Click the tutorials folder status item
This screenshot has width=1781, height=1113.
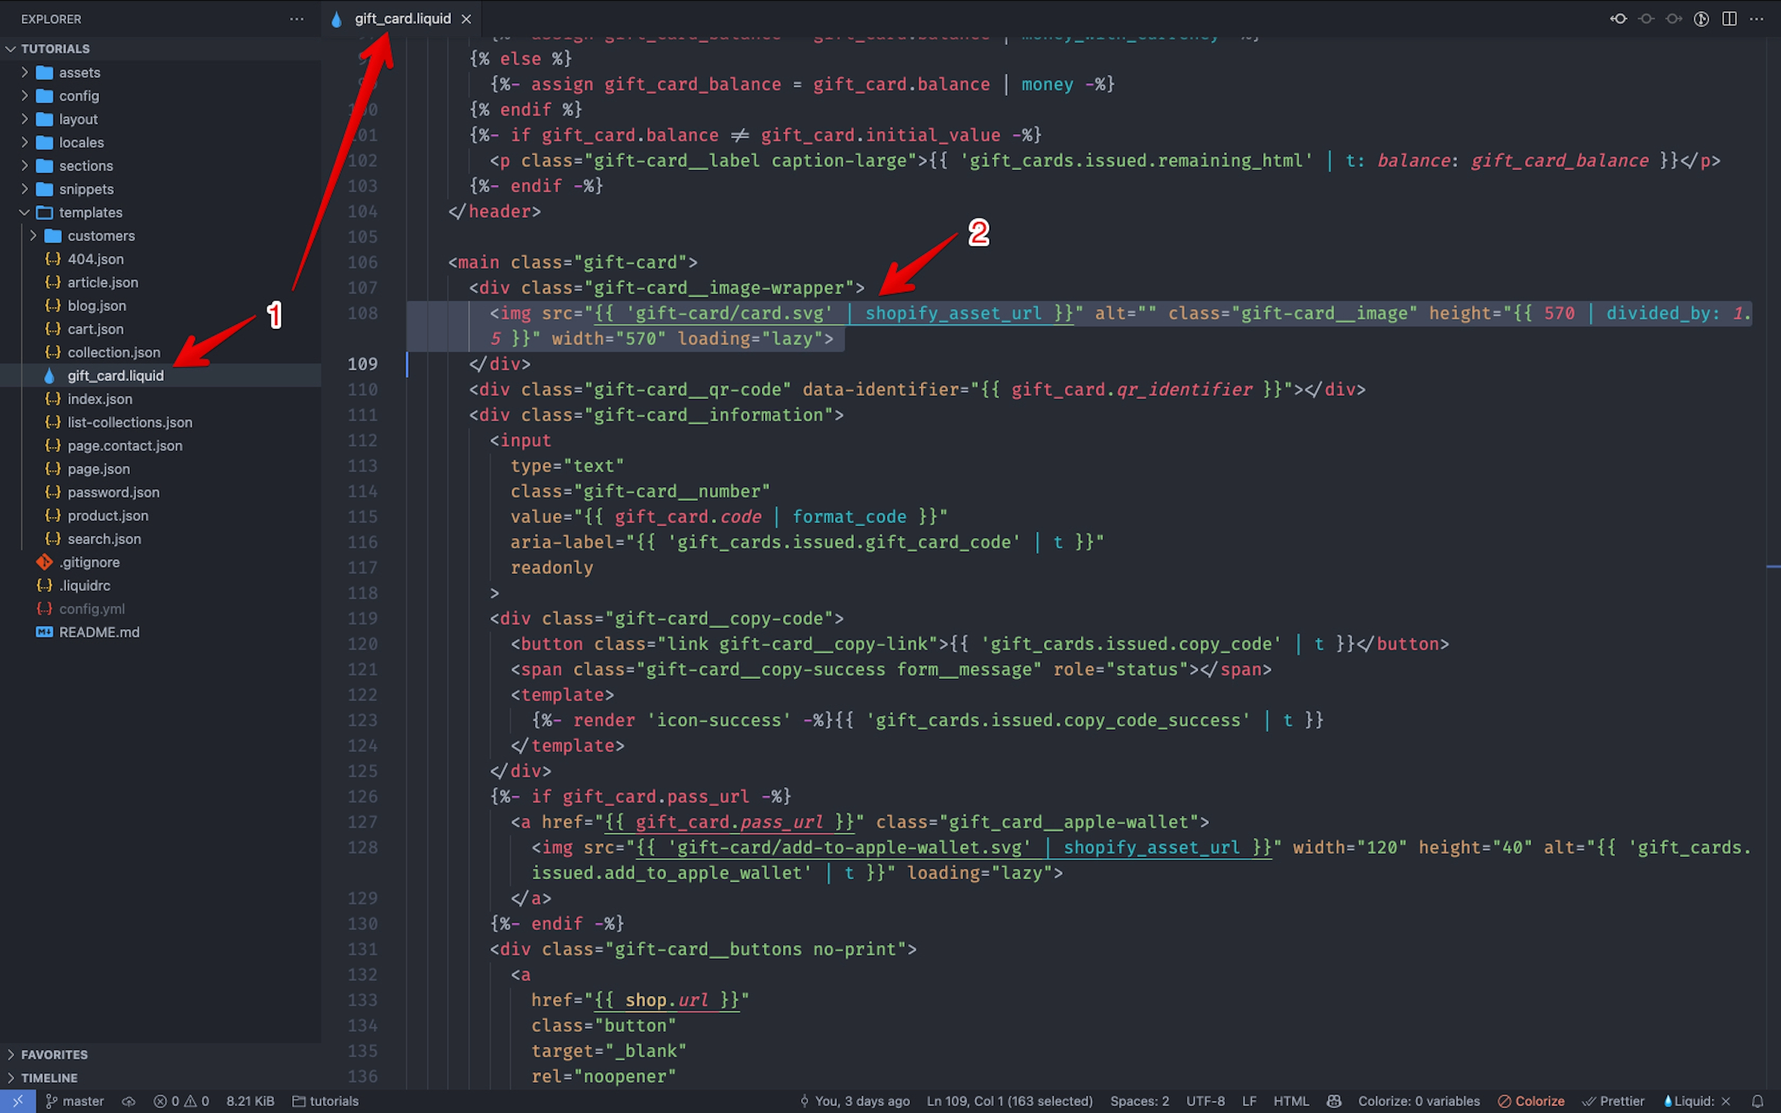click(x=325, y=1101)
